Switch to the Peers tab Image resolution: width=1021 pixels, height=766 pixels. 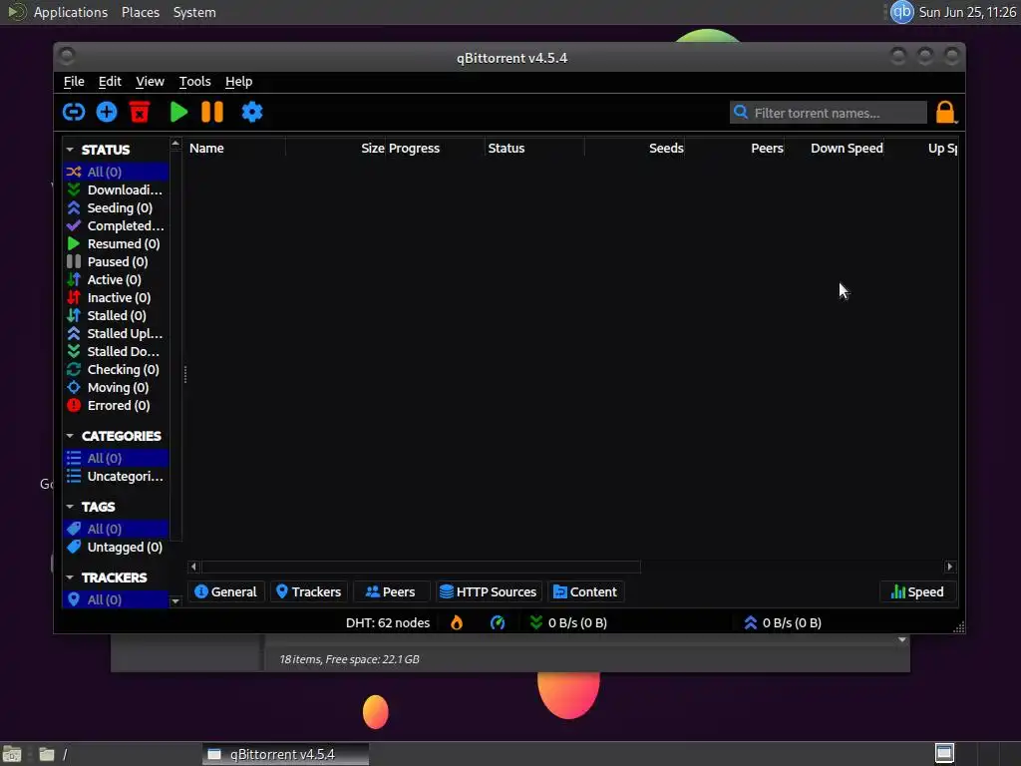[x=391, y=591]
